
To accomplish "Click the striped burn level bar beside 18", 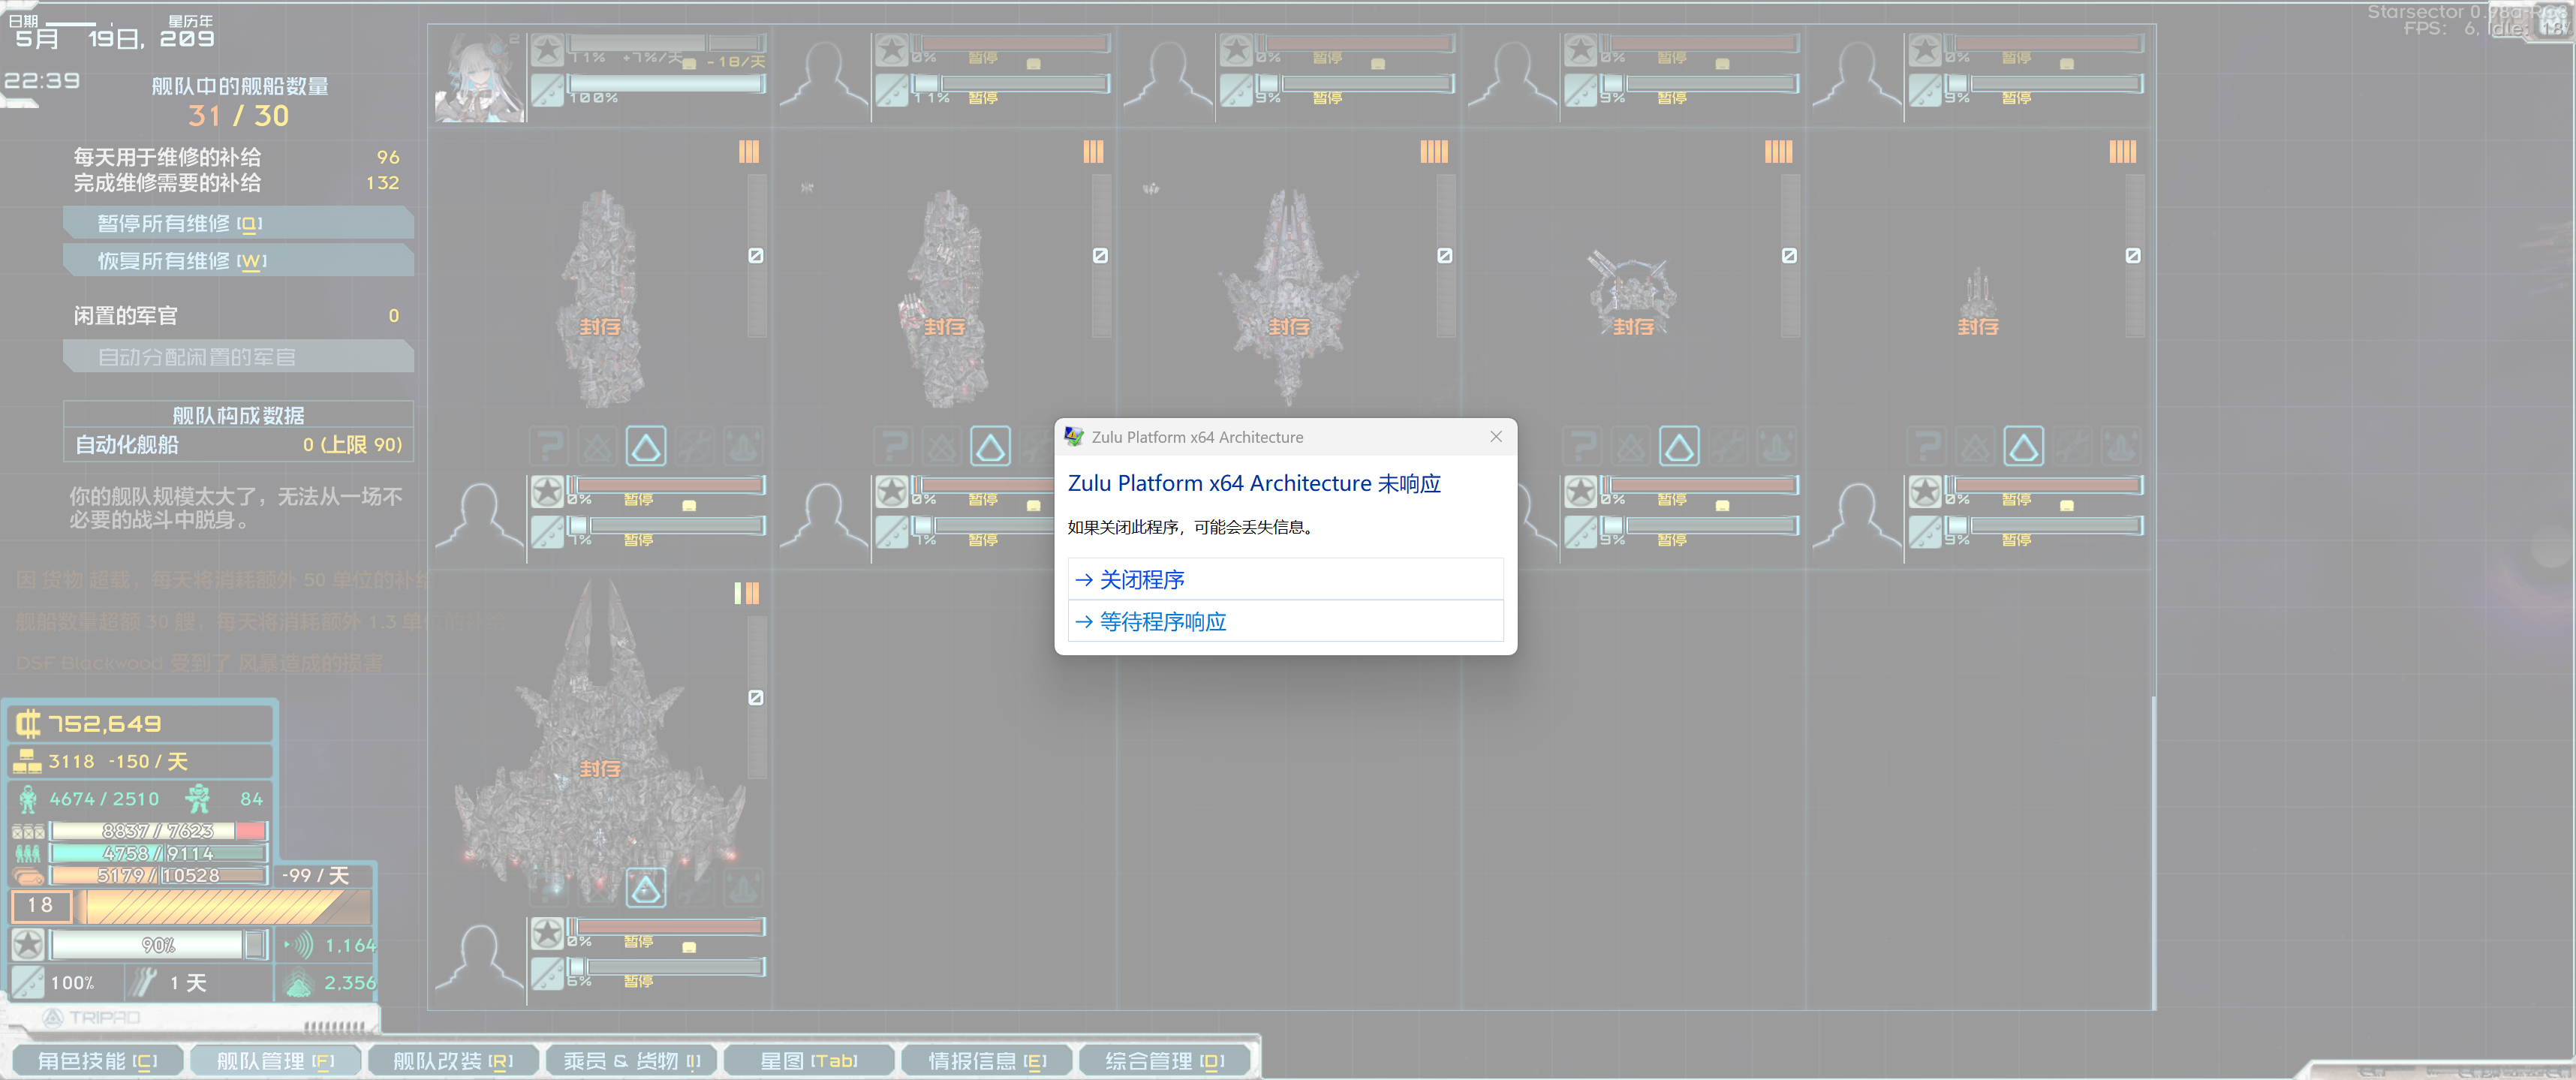I will click(225, 906).
